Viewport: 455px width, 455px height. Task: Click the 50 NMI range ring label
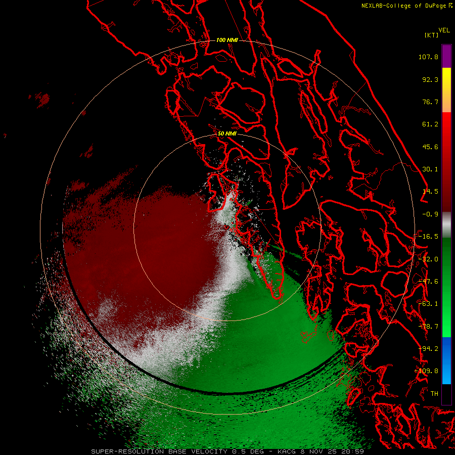point(227,134)
